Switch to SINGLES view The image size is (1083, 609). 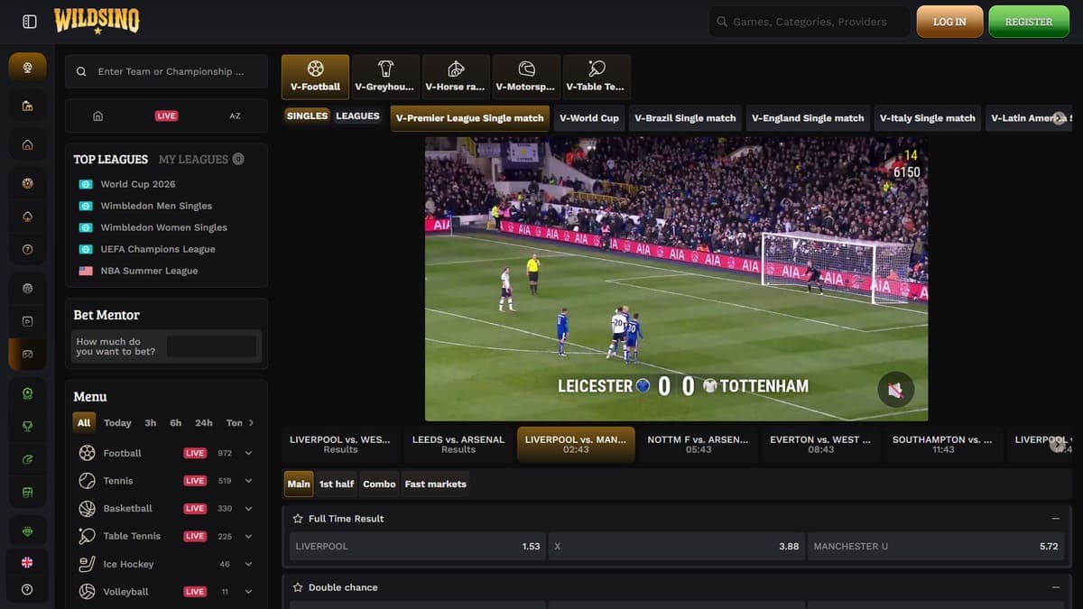(x=307, y=116)
